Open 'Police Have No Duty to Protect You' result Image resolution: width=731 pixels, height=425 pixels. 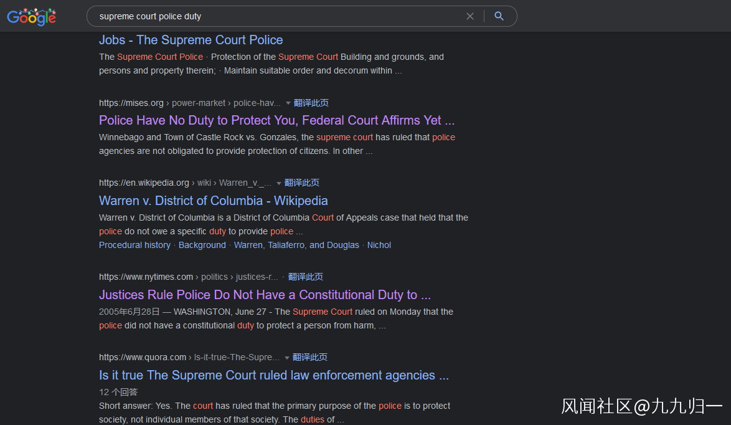(276, 120)
